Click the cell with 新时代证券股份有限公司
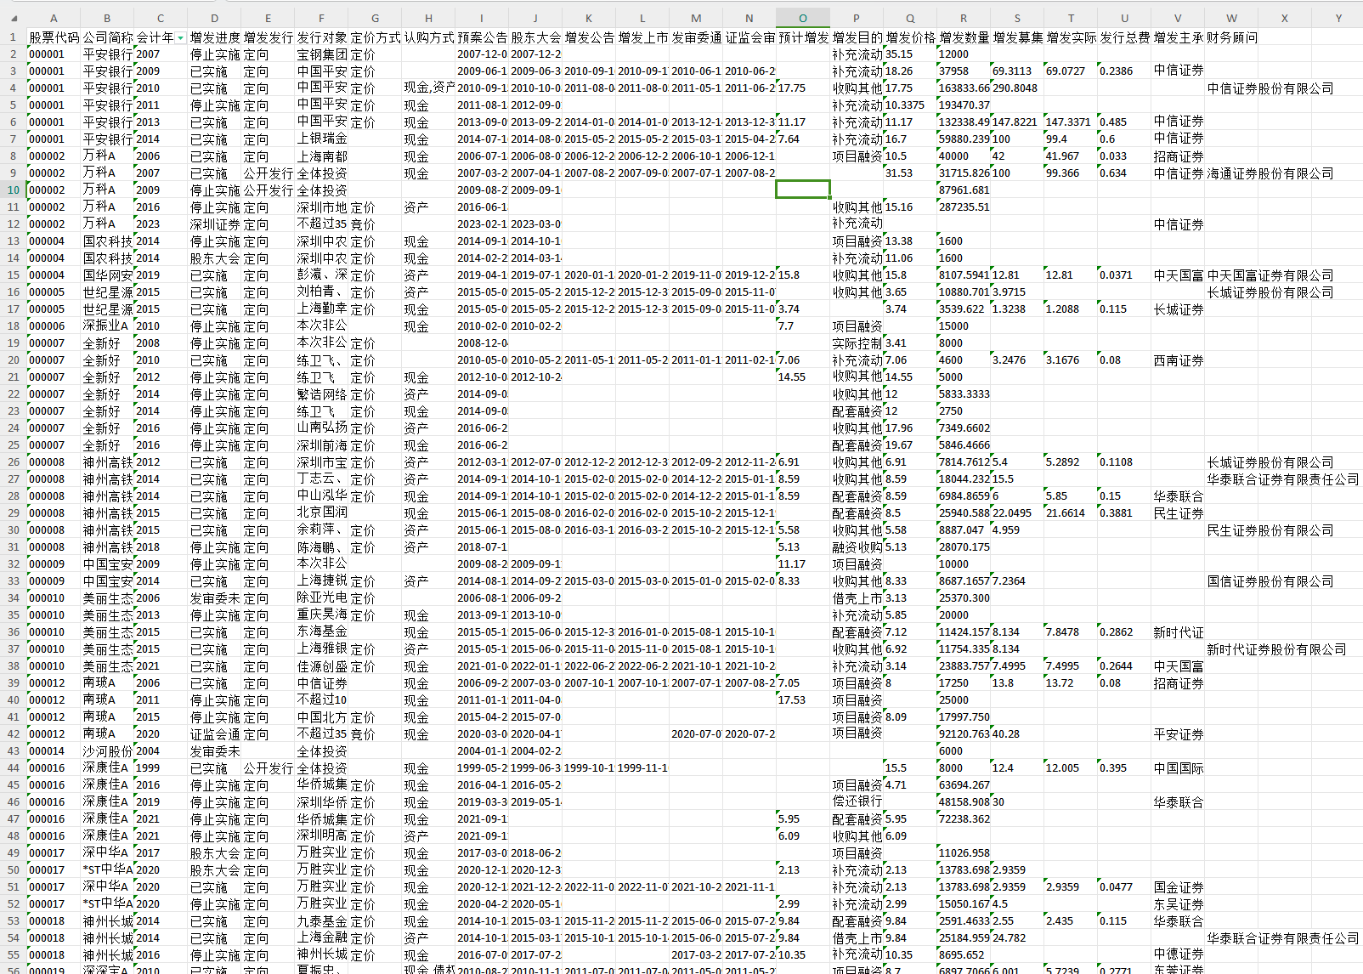 coord(1276,649)
